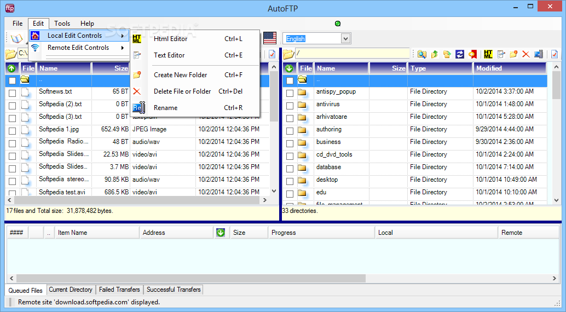This screenshot has width=566, height=312.
Task: Tick the checkbox for edu folder
Action: (290, 194)
